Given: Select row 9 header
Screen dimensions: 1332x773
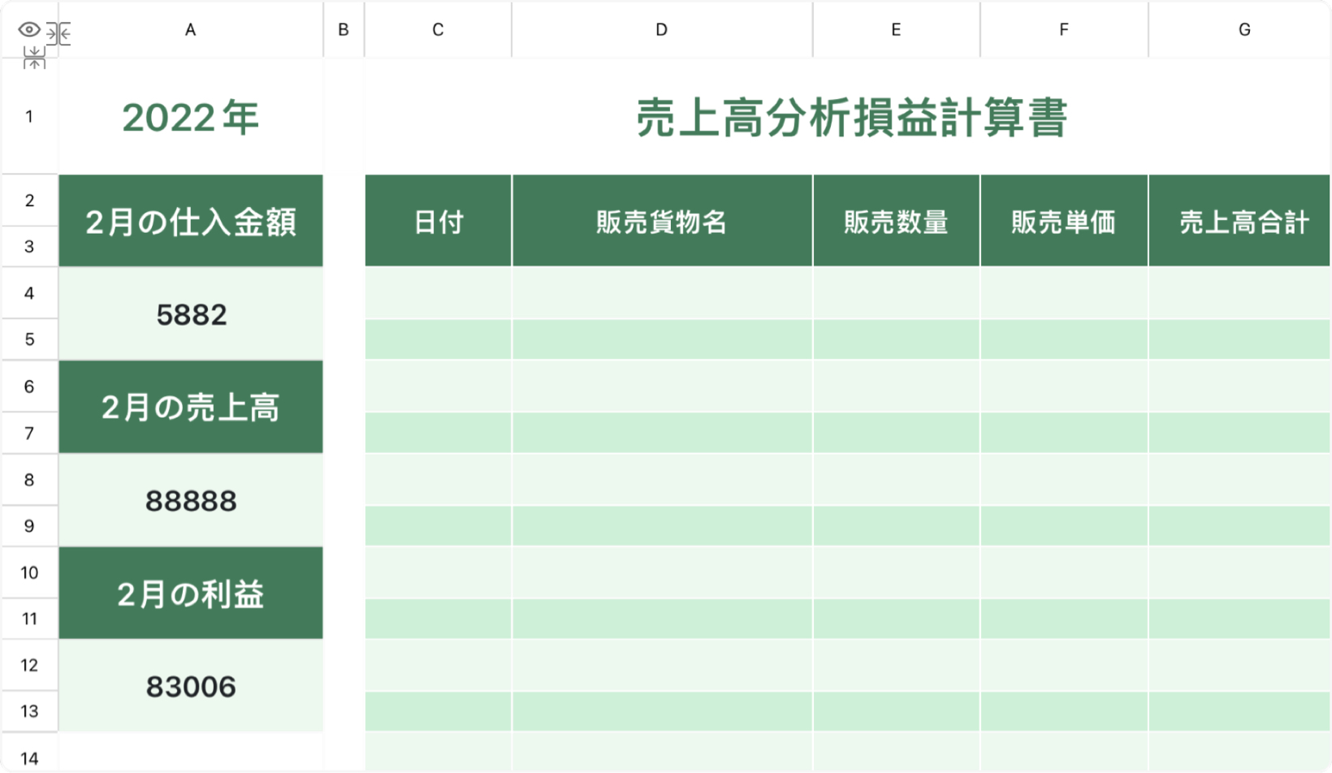Looking at the screenshot, I should pyautogui.click(x=29, y=526).
